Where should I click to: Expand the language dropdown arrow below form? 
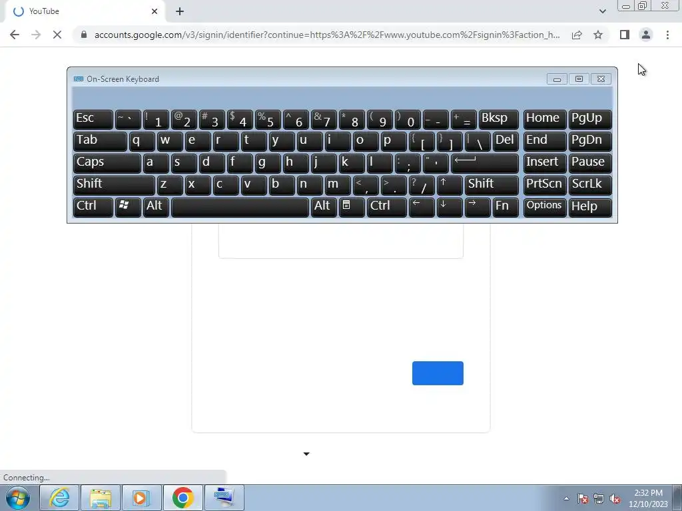click(306, 454)
